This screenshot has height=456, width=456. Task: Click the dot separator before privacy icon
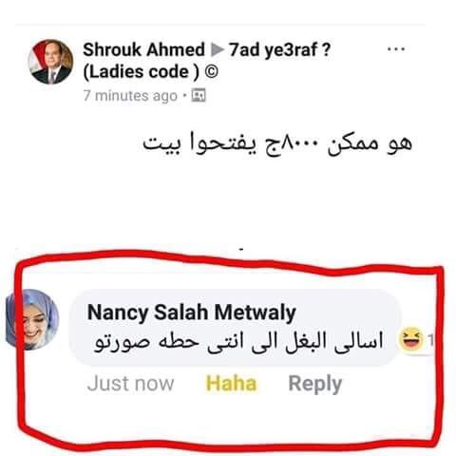coord(184,96)
